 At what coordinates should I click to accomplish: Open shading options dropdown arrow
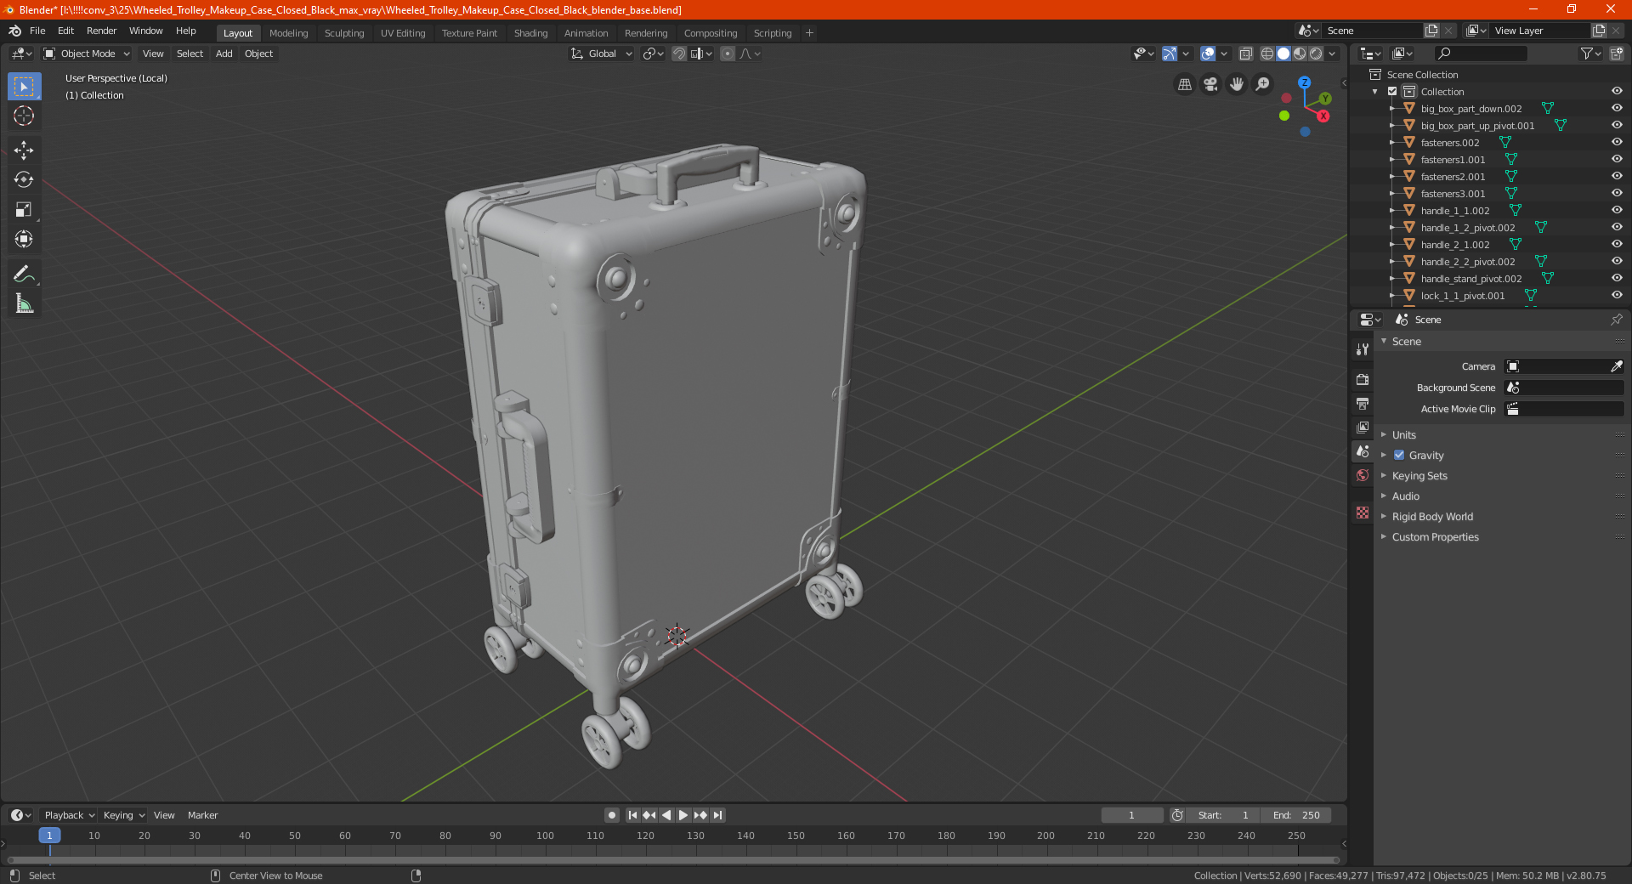pos(1332,54)
